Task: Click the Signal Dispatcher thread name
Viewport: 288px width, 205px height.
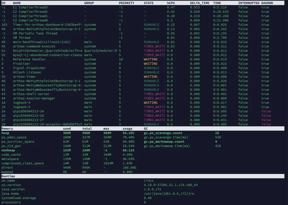Action: (x=29, y=68)
